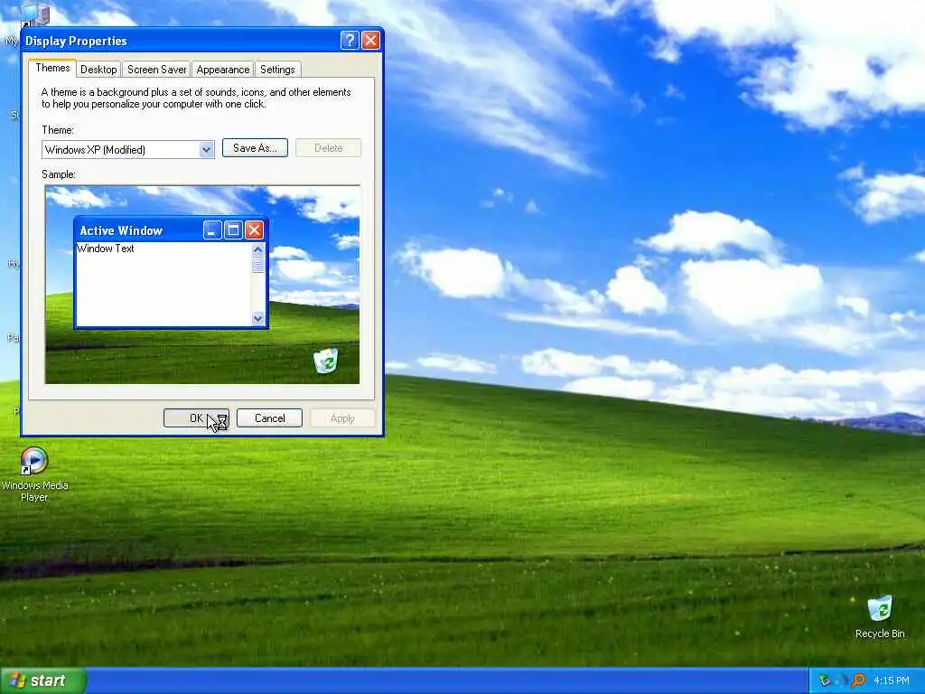This screenshot has width=925, height=694.
Task: Select the Recycle Bin desktop icon
Action: [x=880, y=616]
